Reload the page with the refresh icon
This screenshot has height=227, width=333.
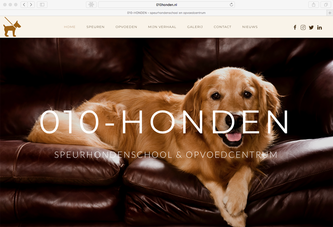click(x=231, y=5)
